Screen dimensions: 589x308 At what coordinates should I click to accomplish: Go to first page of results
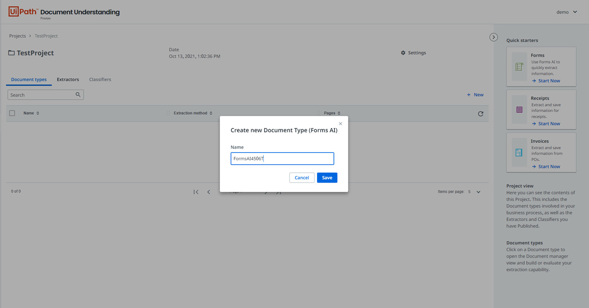pos(196,192)
